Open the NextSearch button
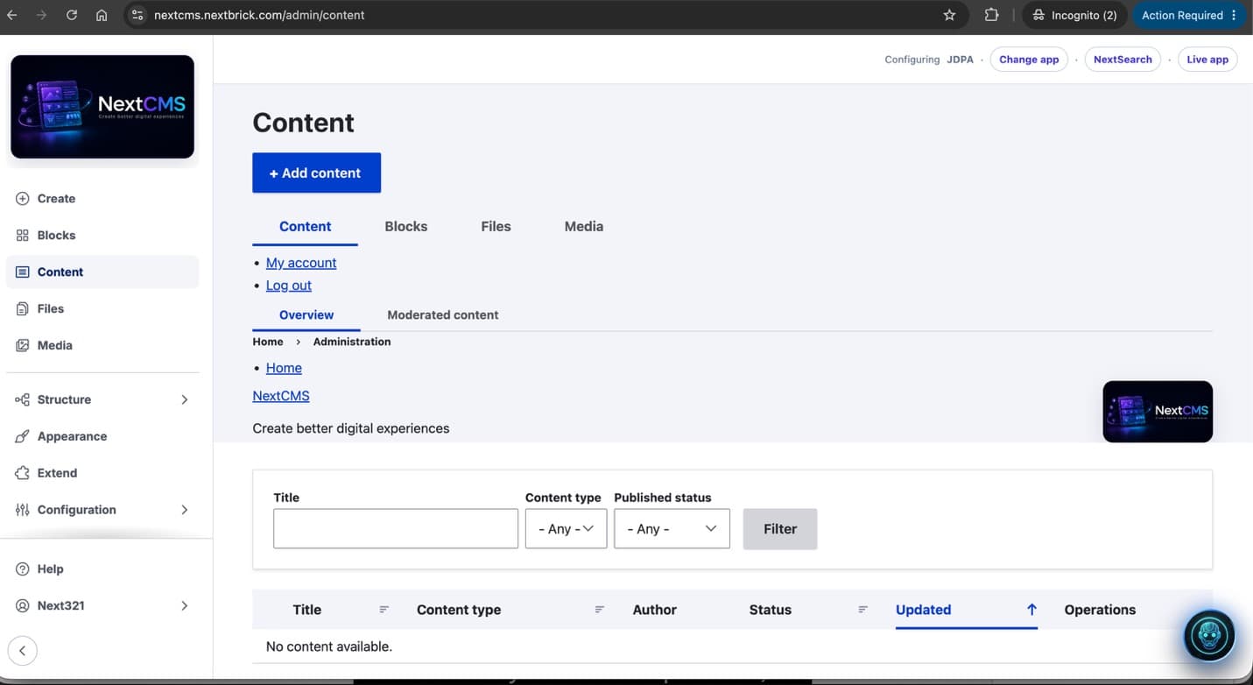The height and width of the screenshot is (685, 1253). (x=1123, y=60)
